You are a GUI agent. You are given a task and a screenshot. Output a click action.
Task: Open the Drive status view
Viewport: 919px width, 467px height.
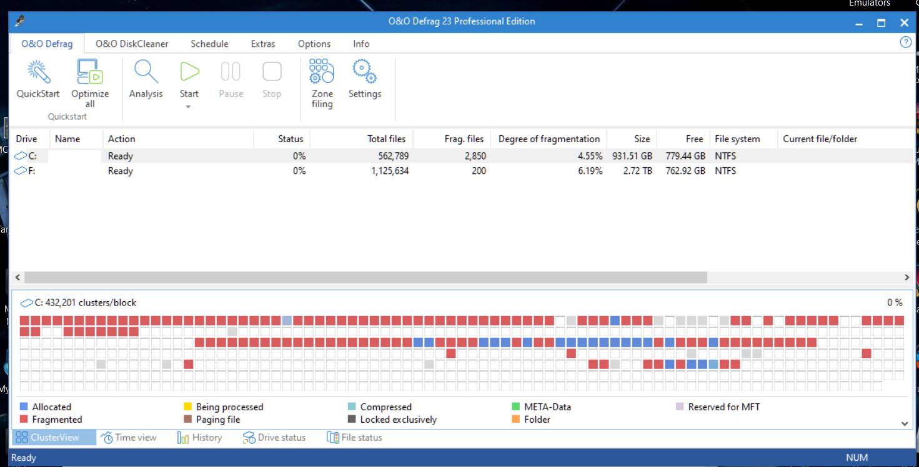coord(274,438)
